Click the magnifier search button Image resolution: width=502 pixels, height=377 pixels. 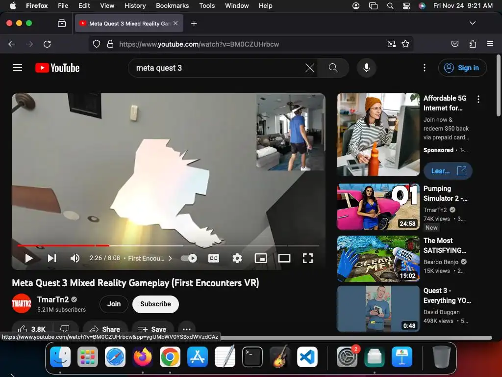click(333, 68)
